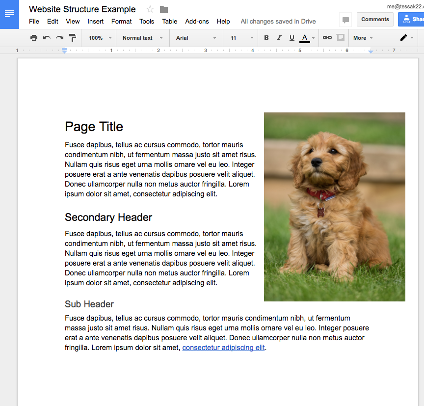Select the paint format tool
The height and width of the screenshot is (406, 424).
[x=73, y=38]
